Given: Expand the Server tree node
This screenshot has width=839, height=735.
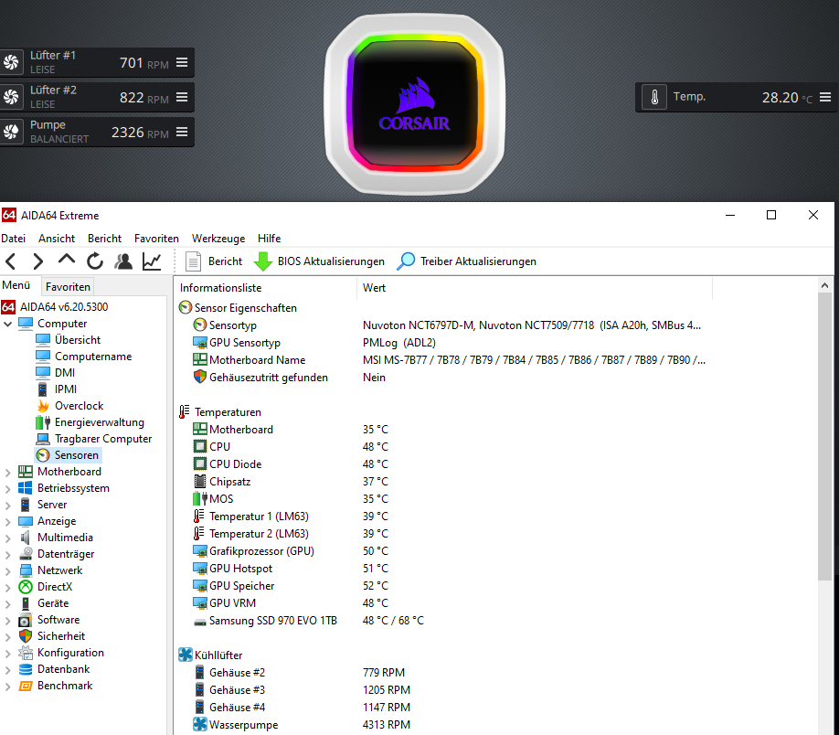Looking at the screenshot, I should [x=7, y=506].
